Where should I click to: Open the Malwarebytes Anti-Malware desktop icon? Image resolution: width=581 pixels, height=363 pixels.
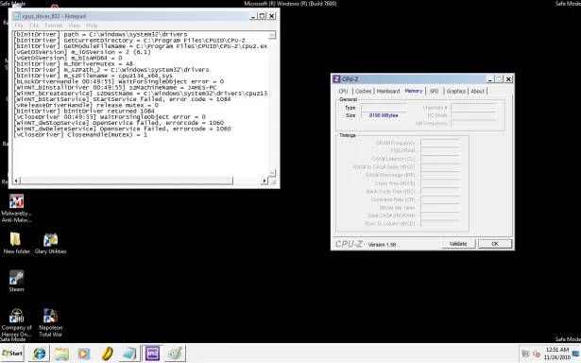coord(16,208)
